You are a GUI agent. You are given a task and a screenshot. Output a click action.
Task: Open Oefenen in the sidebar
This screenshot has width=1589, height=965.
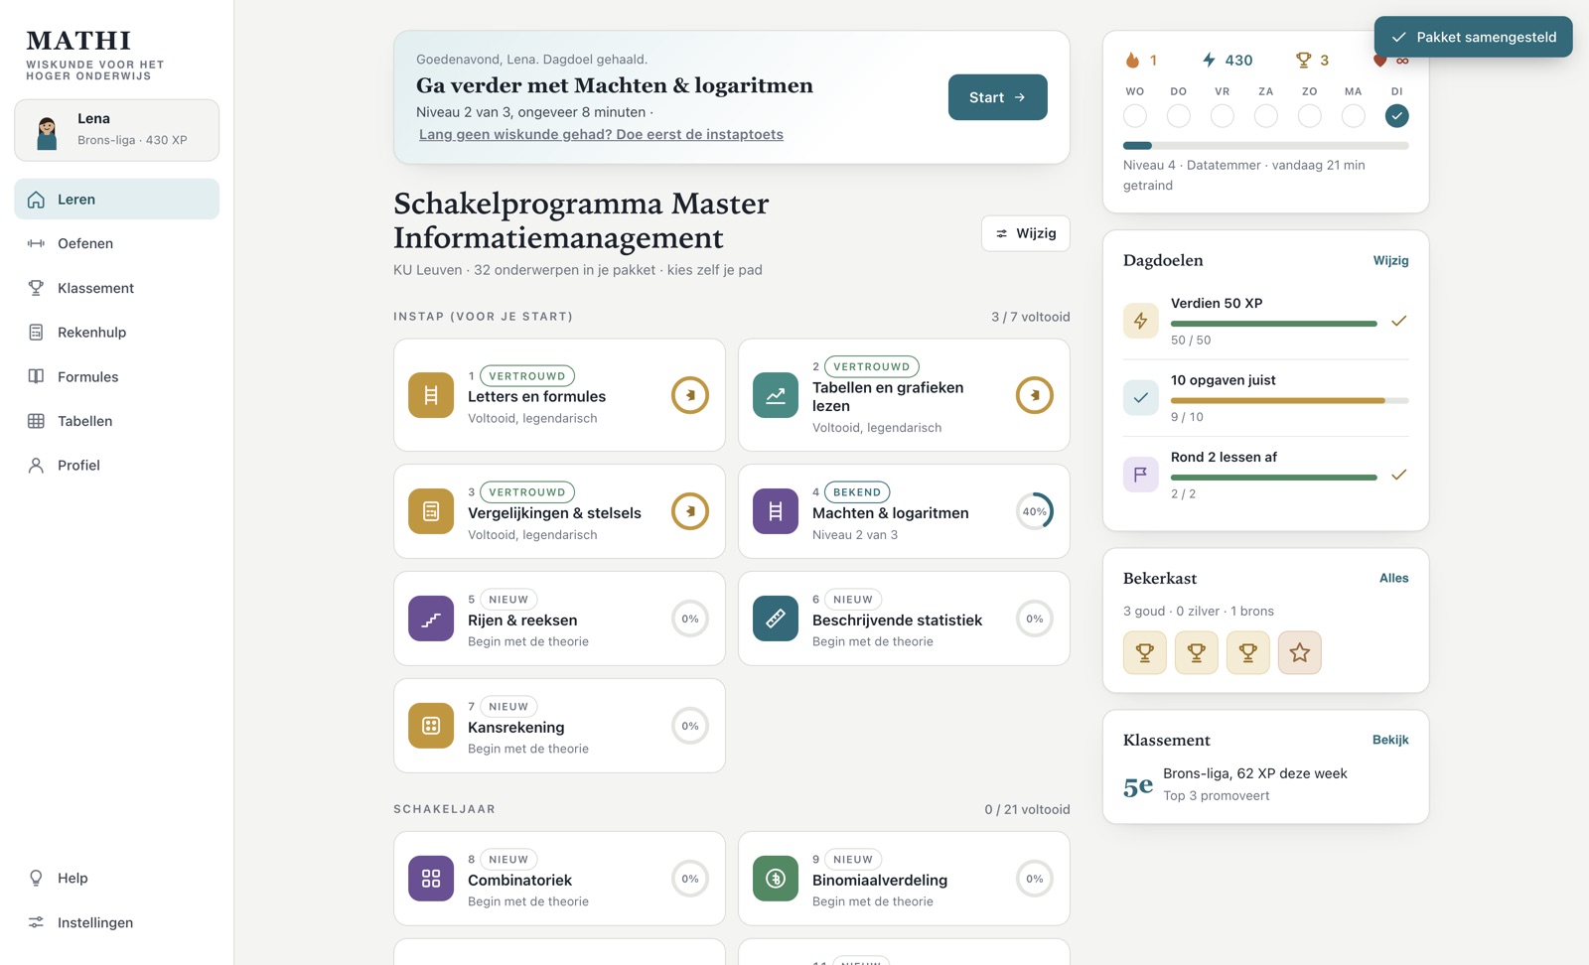pos(117,243)
